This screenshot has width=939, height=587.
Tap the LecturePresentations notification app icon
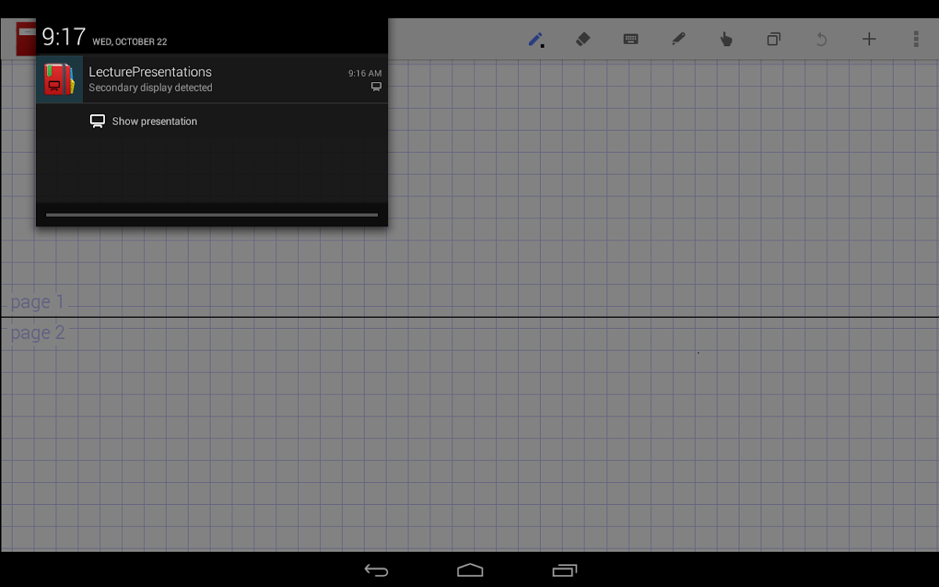59,79
